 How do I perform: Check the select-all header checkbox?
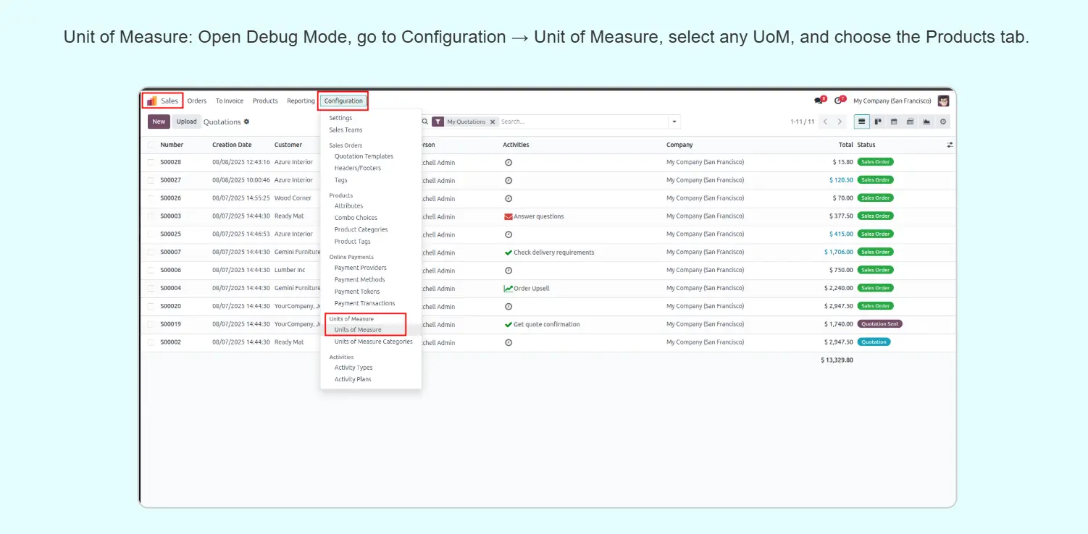(x=151, y=145)
